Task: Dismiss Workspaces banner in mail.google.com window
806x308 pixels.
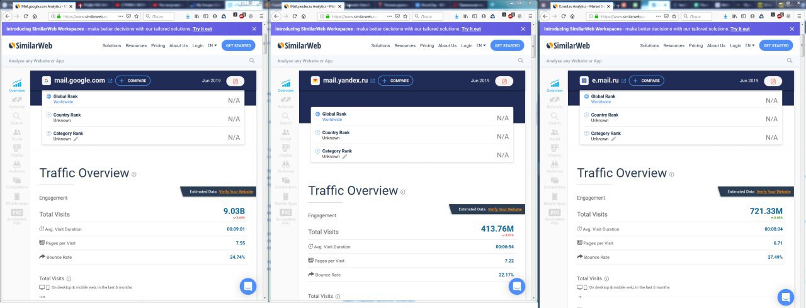Action: click(254, 29)
